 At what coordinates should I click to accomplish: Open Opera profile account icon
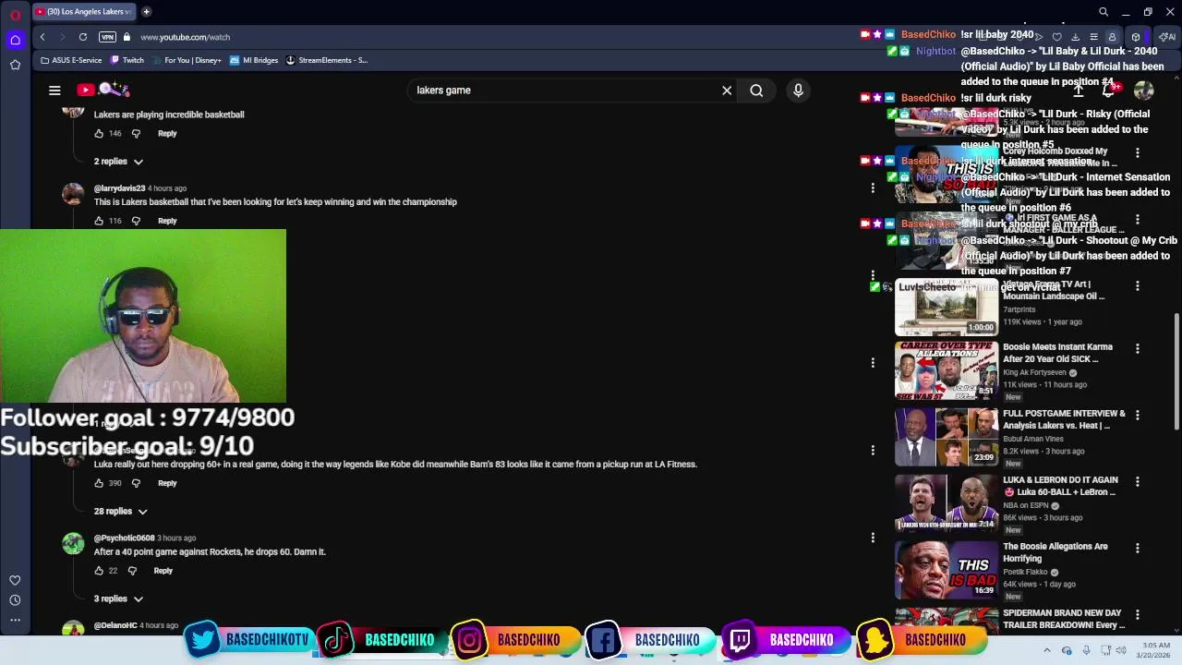(1112, 37)
